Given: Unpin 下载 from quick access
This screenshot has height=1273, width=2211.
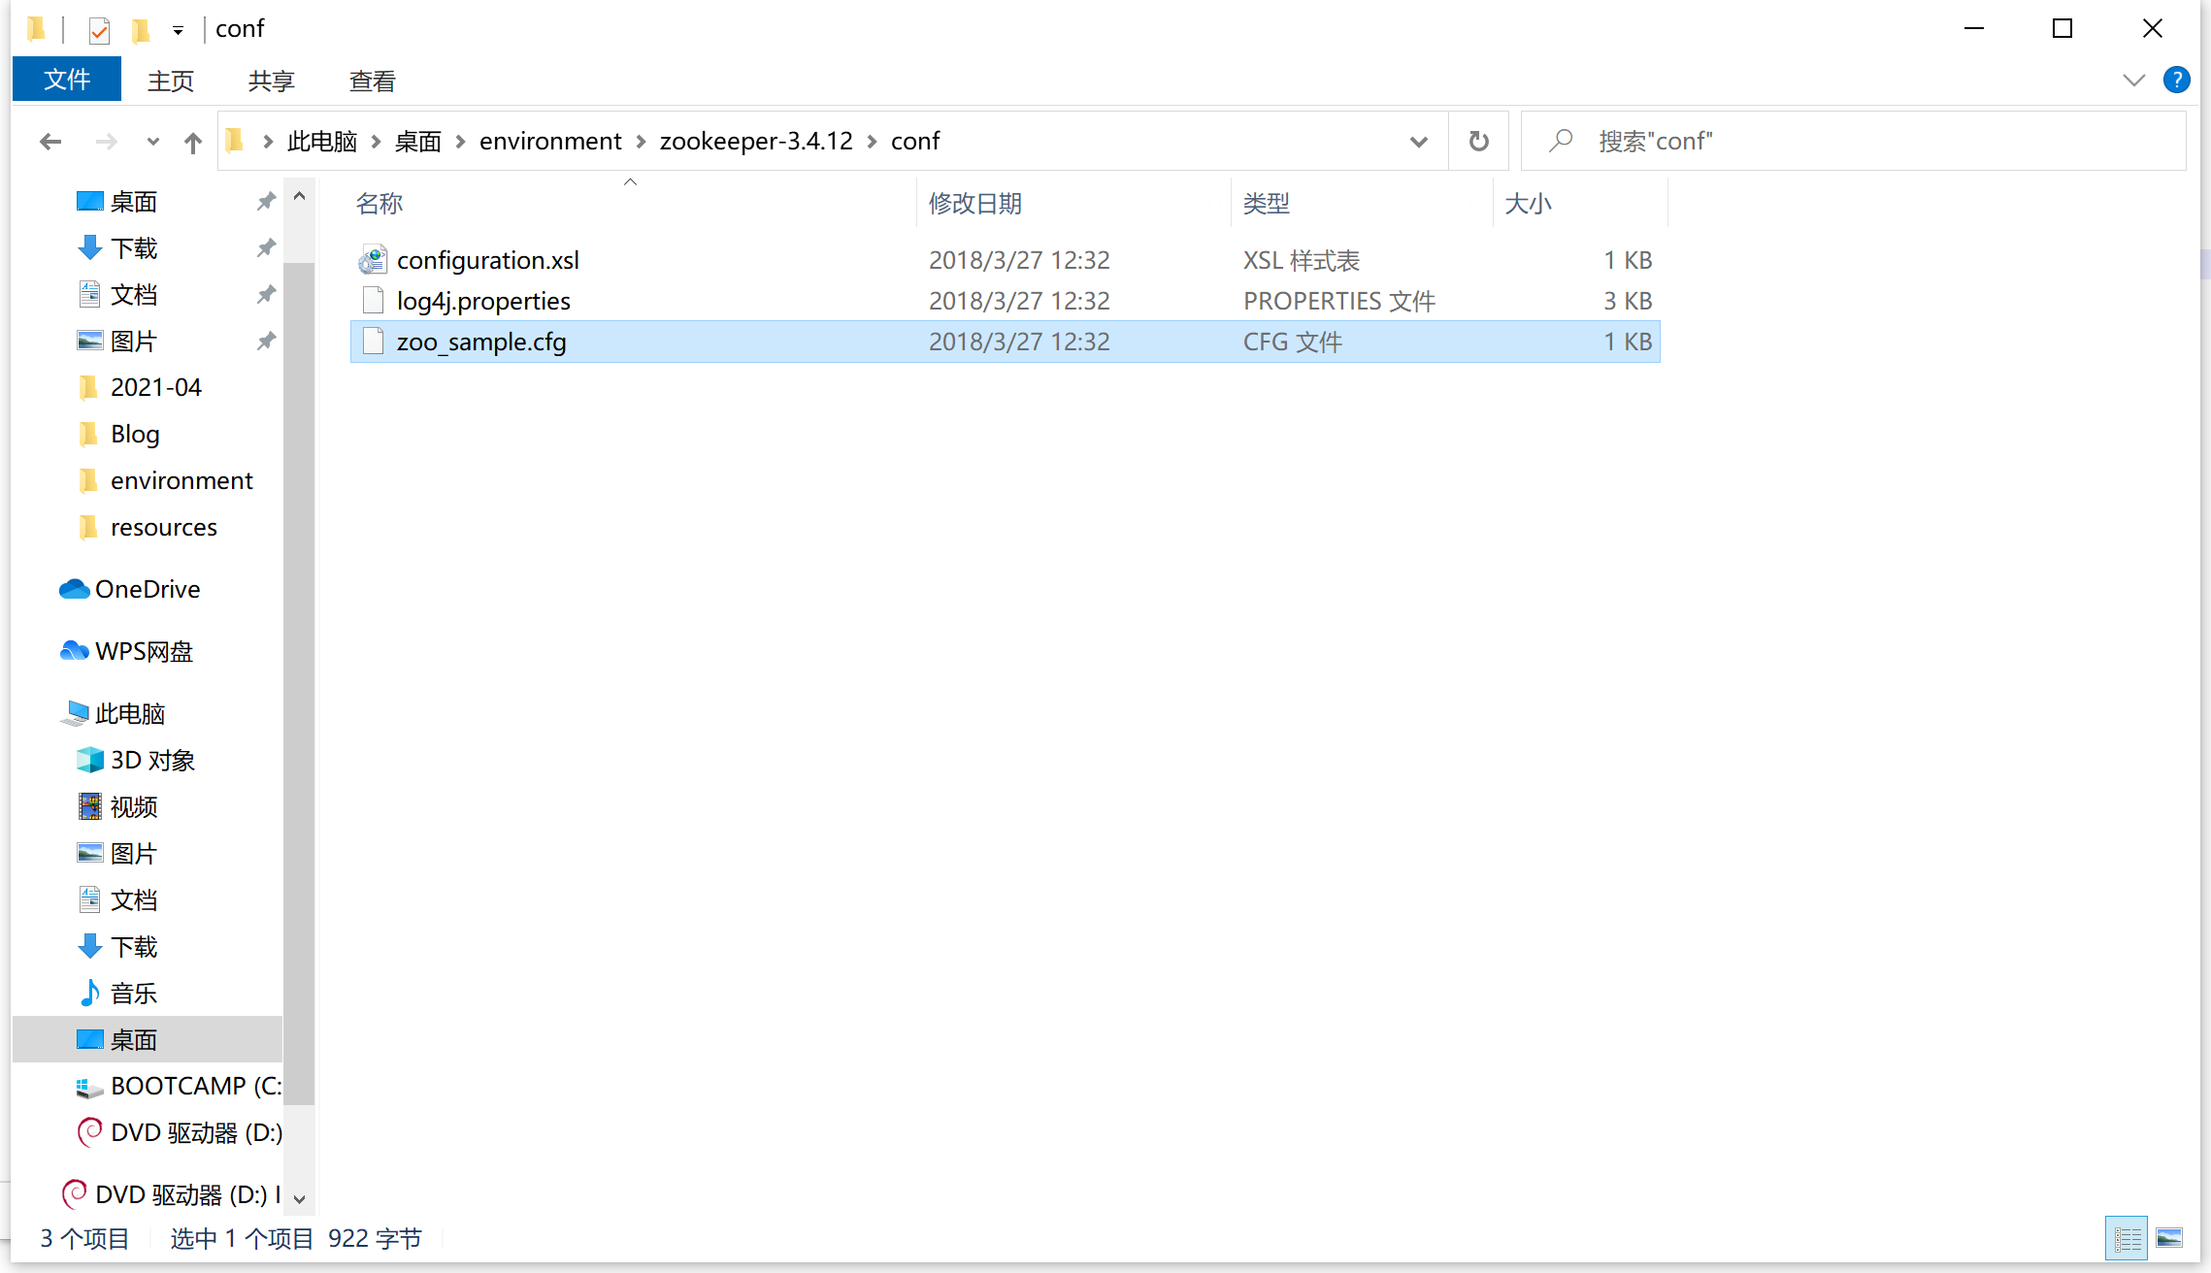Looking at the screenshot, I should click(265, 247).
